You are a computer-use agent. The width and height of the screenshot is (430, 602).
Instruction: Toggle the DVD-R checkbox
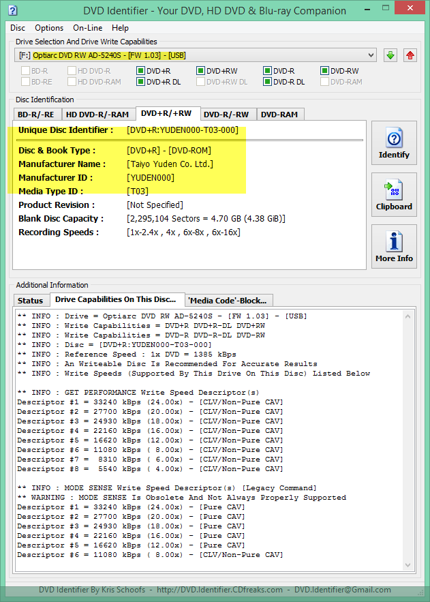[x=267, y=71]
